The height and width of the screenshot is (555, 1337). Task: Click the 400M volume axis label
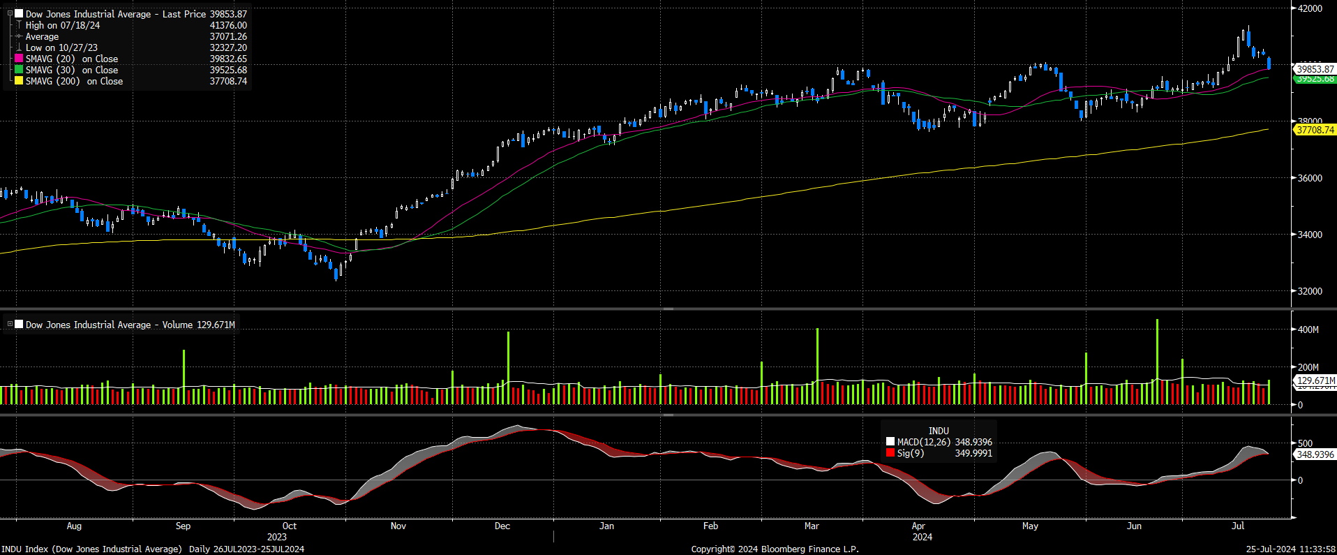point(1308,330)
